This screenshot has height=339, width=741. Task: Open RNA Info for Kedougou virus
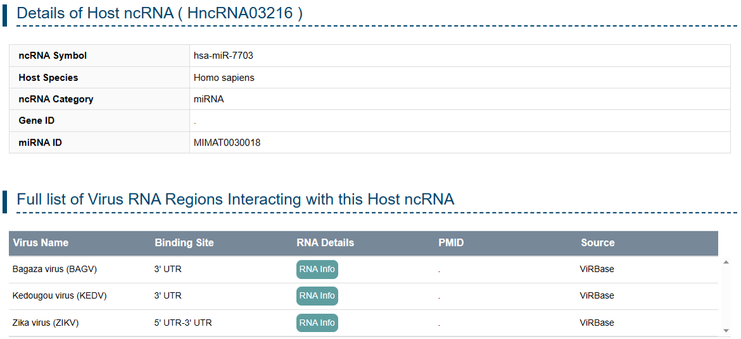[x=317, y=296]
